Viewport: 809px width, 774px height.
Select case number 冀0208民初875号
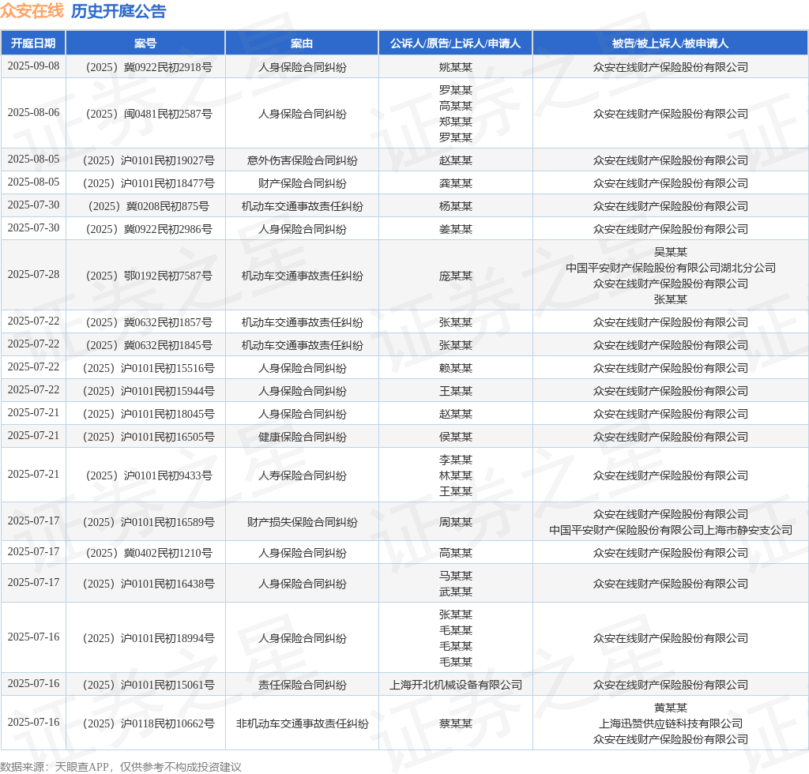tap(149, 206)
